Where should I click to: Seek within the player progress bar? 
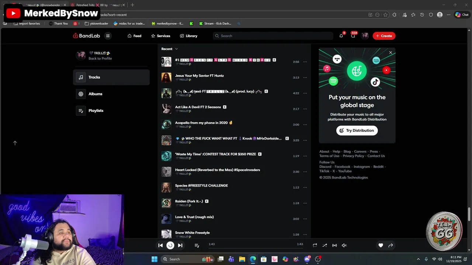[256, 248]
